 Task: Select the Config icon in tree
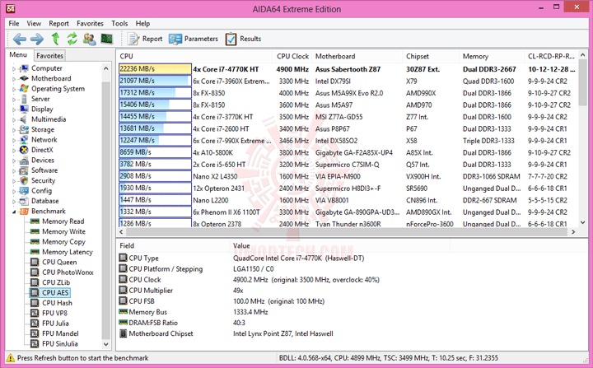click(x=24, y=191)
